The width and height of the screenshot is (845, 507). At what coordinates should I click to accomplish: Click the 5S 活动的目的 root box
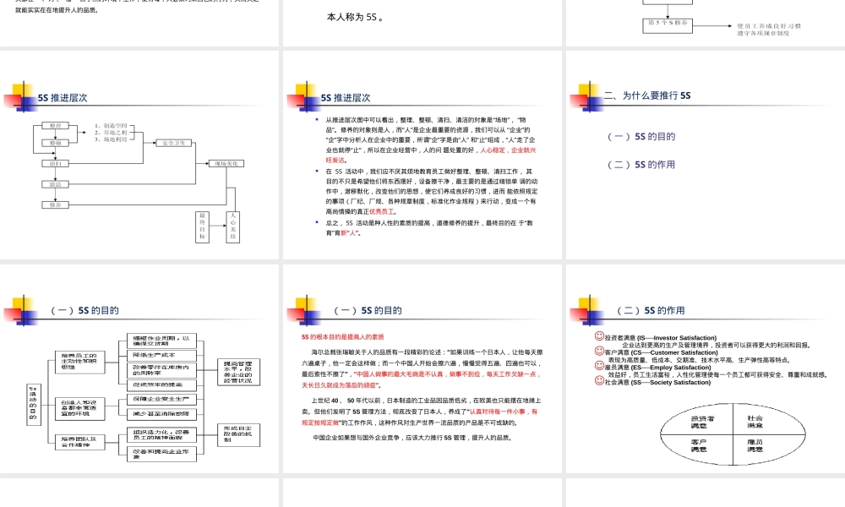point(34,404)
